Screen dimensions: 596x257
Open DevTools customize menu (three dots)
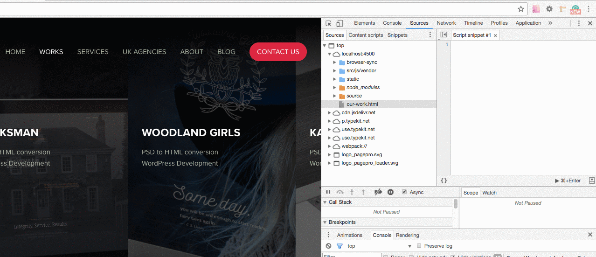click(579, 23)
